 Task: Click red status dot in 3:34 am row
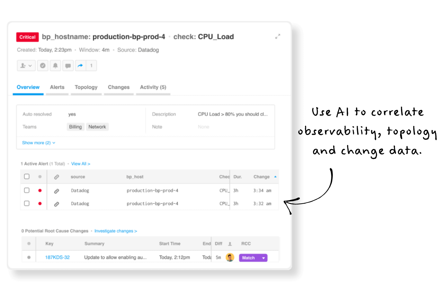click(40, 190)
